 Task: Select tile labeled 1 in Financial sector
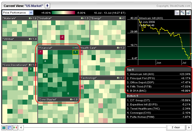75,52
